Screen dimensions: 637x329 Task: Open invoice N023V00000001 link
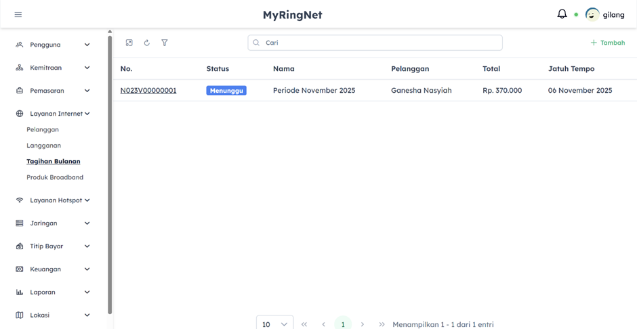click(148, 90)
